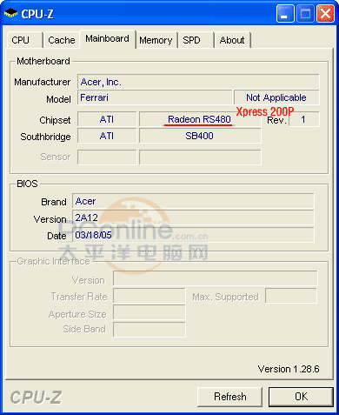Screen dimensions: 339x415
Task: Minimize the CPU-Z window
Action: point(285,14)
